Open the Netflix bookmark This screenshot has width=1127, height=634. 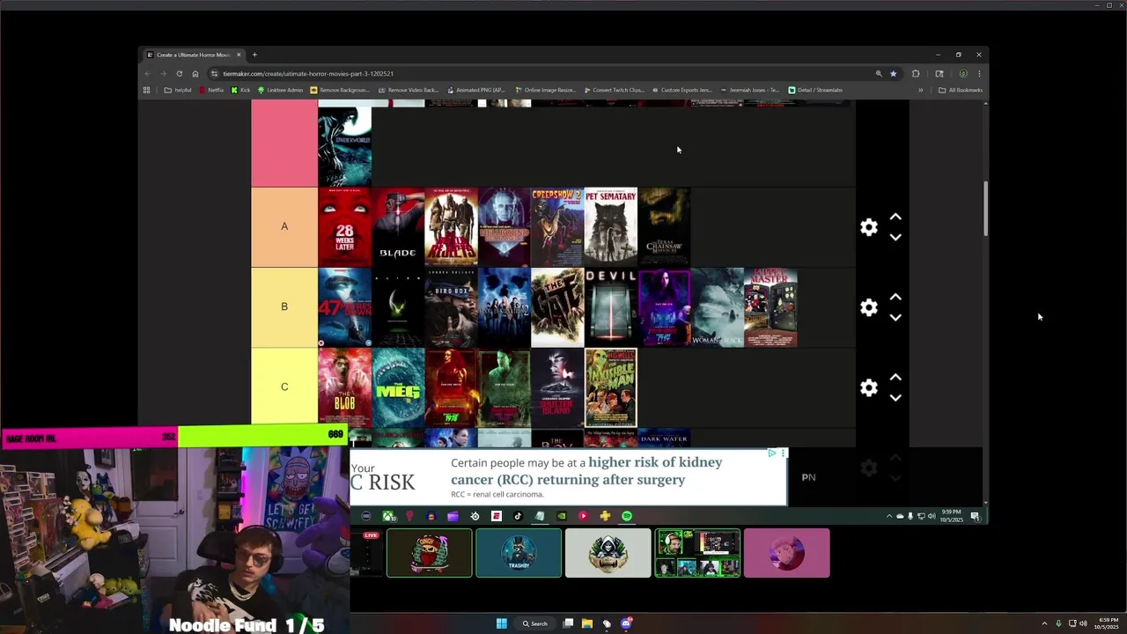coord(211,90)
